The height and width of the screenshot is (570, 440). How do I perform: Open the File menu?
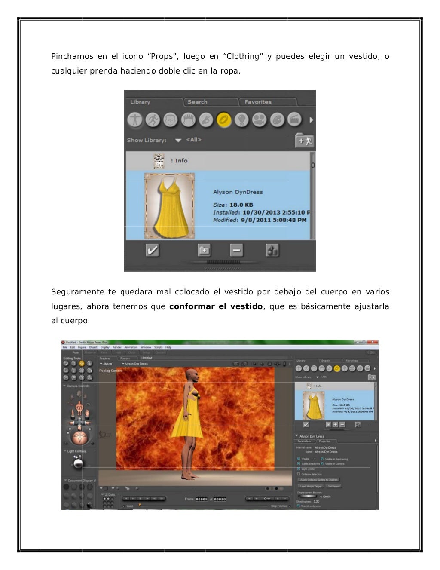tap(65, 347)
